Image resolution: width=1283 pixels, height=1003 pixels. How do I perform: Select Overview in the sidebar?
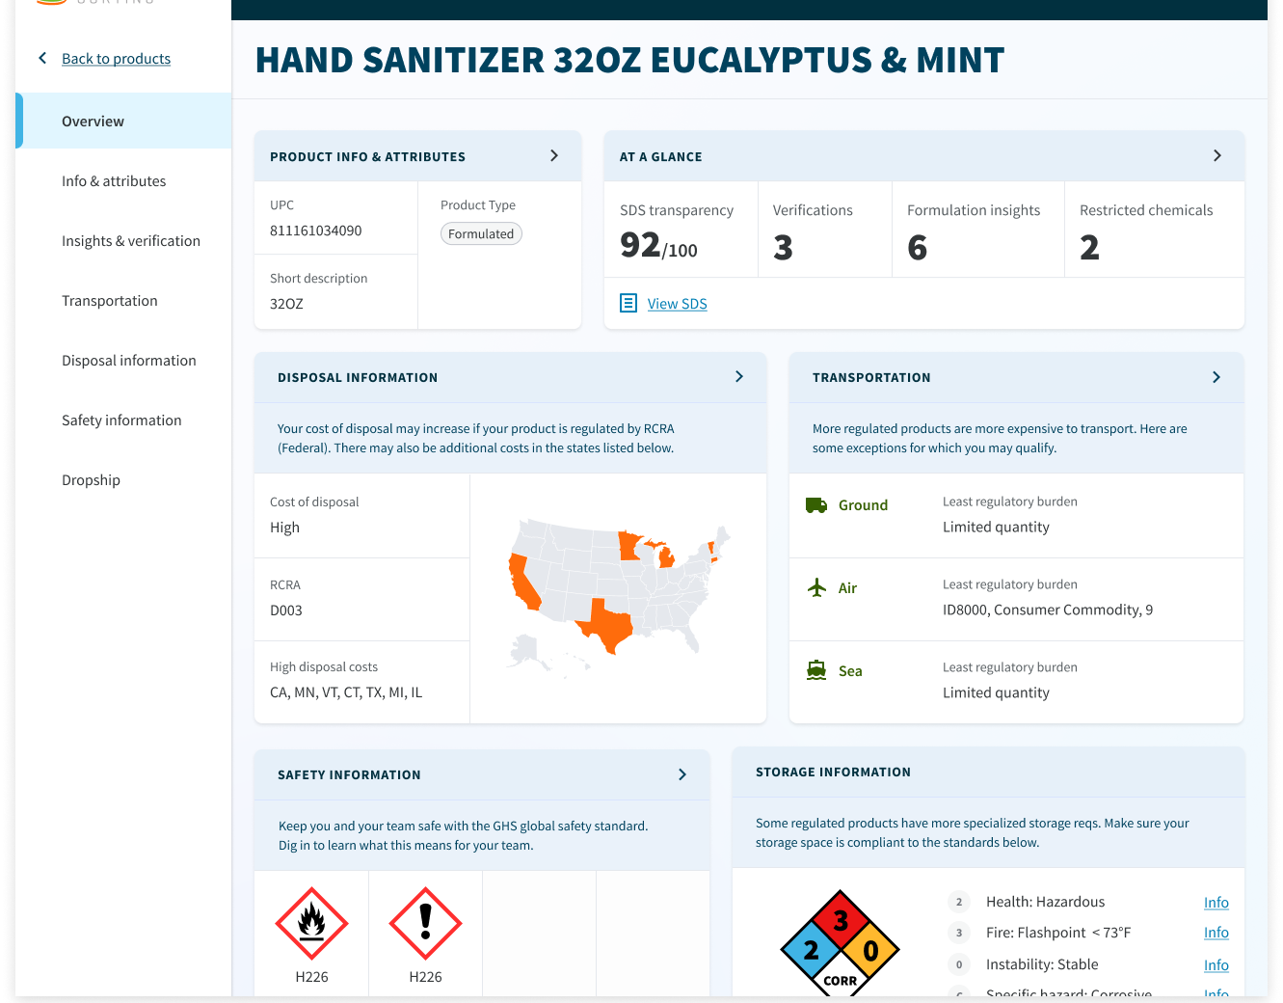[x=123, y=121]
